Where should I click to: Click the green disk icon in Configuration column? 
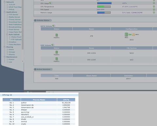coord(126,35)
